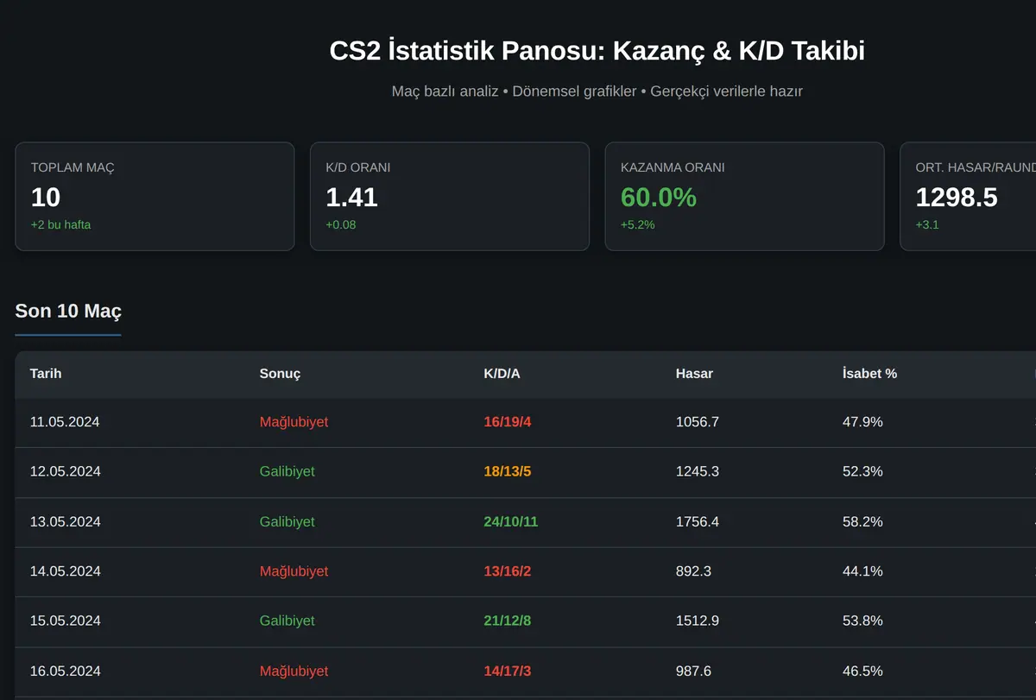Click the +0.08 change label
Screen dimensions: 1036x700
click(341, 224)
